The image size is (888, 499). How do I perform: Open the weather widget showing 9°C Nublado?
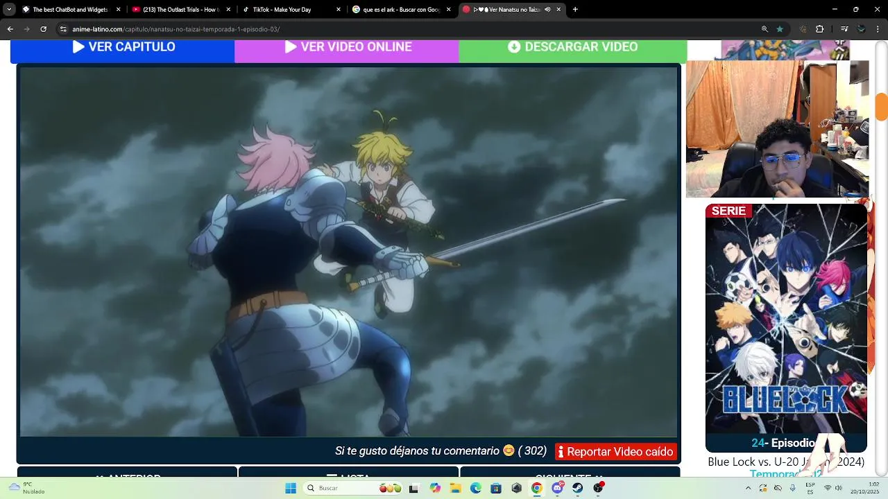tap(27, 488)
